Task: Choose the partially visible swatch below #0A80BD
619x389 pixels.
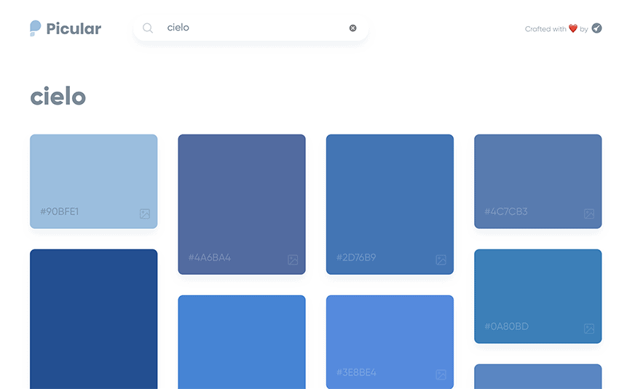Action: 537,376
